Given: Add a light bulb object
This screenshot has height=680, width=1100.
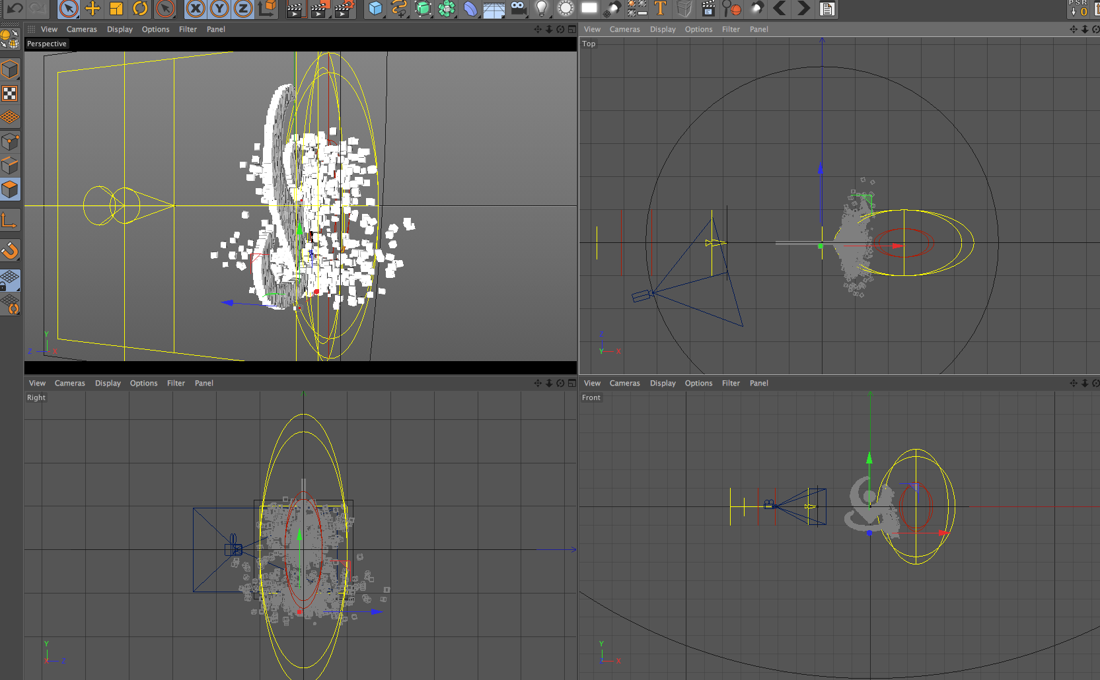Looking at the screenshot, I should [542, 9].
